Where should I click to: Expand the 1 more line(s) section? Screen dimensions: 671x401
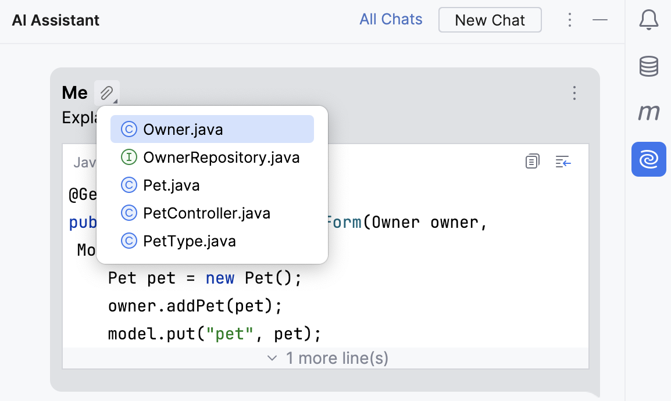(x=327, y=358)
